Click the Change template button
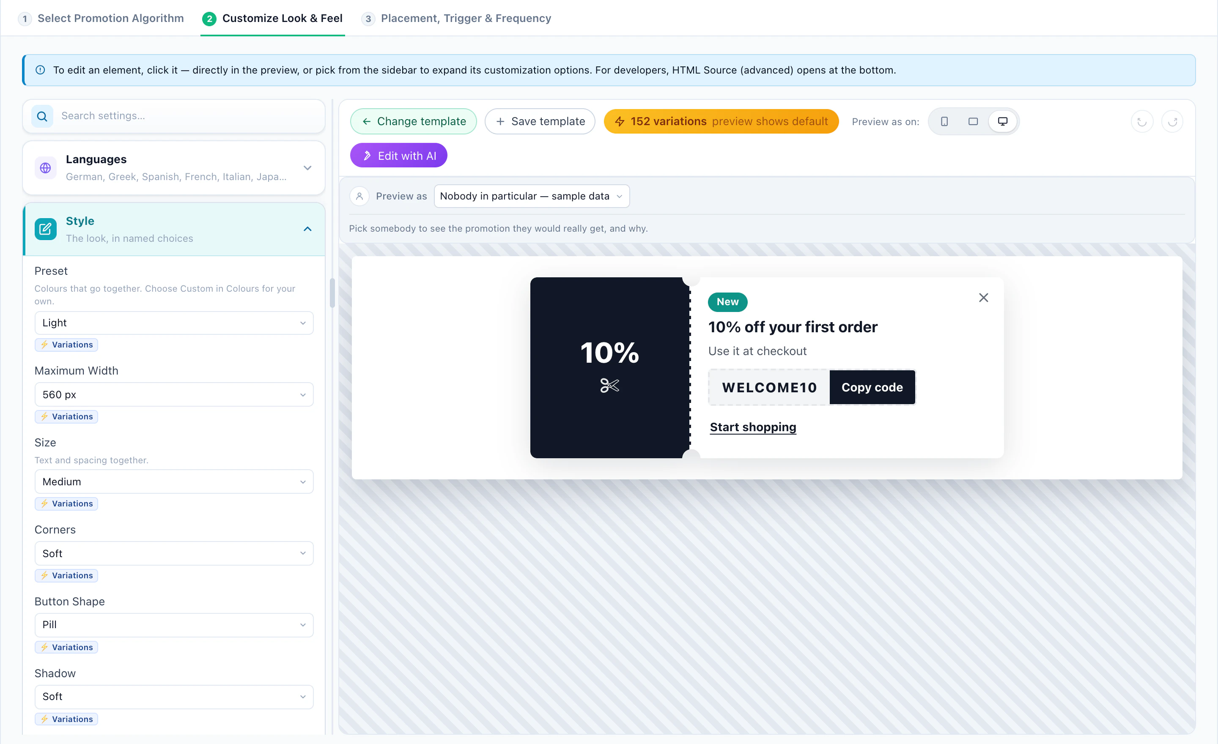Screen dimensions: 1218x744 (413, 121)
